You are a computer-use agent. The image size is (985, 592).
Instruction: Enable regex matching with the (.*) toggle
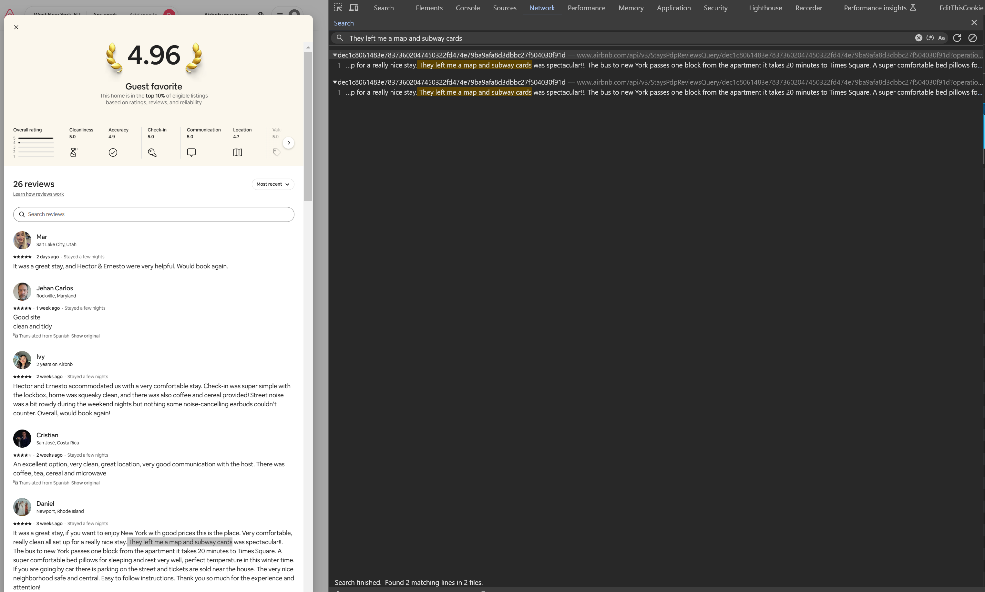[930, 38]
